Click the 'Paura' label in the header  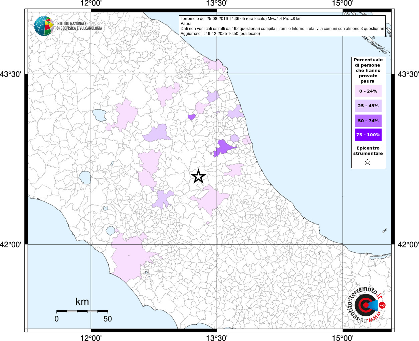click(186, 24)
